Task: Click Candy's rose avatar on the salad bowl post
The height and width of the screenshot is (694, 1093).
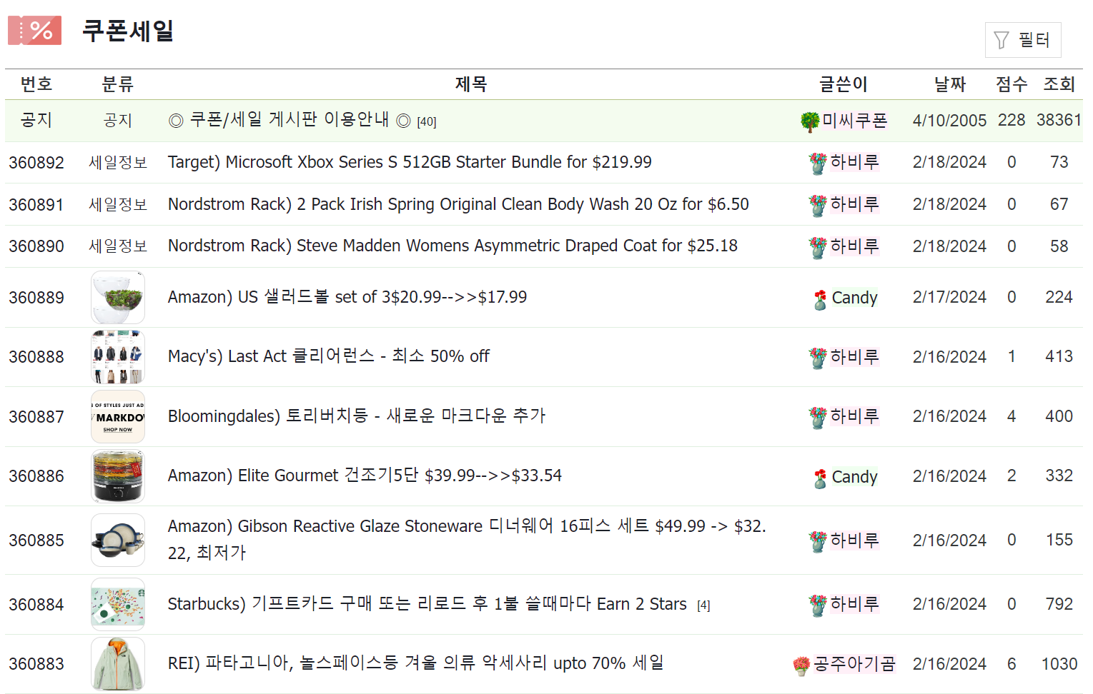Action: pos(819,298)
